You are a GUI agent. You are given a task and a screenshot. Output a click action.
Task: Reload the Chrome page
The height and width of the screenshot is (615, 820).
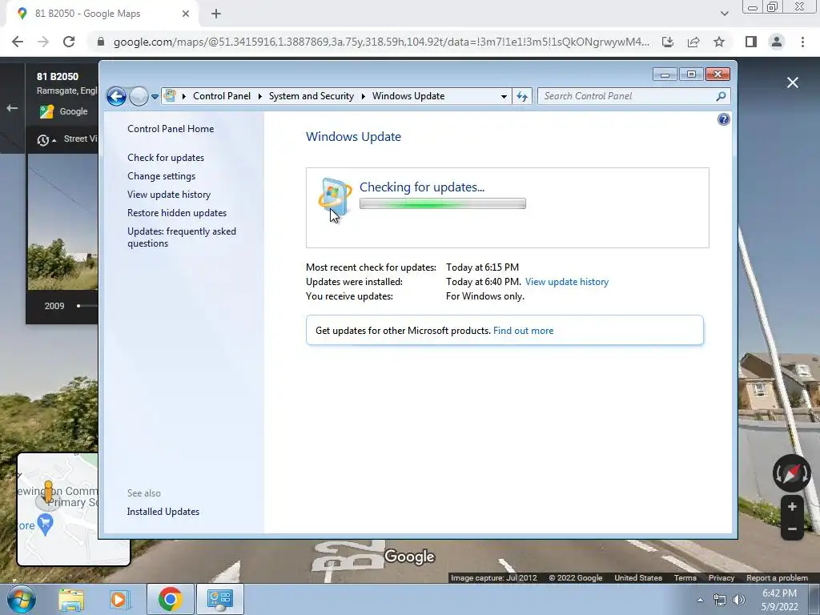click(69, 42)
